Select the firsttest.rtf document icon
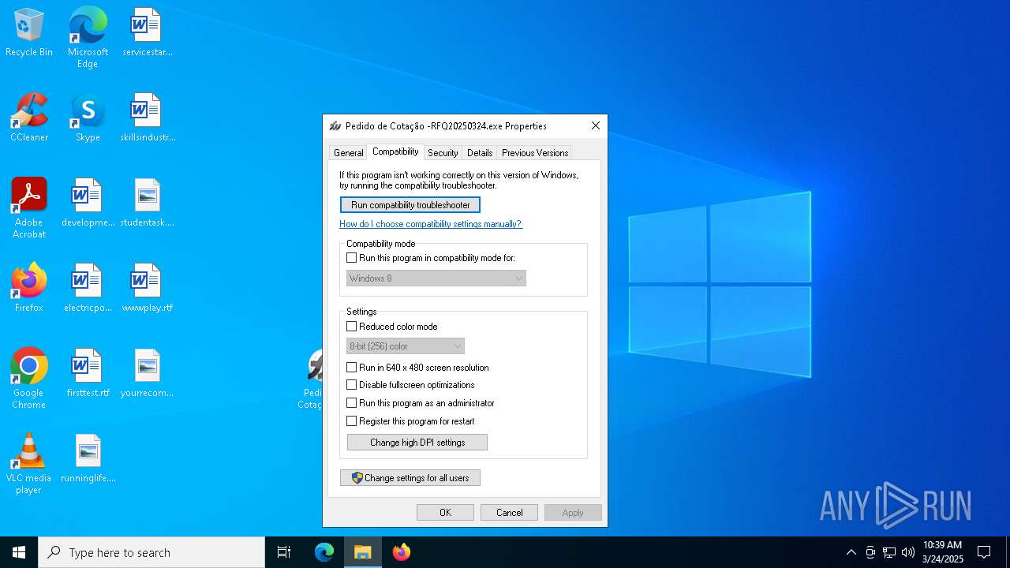 pos(88,374)
